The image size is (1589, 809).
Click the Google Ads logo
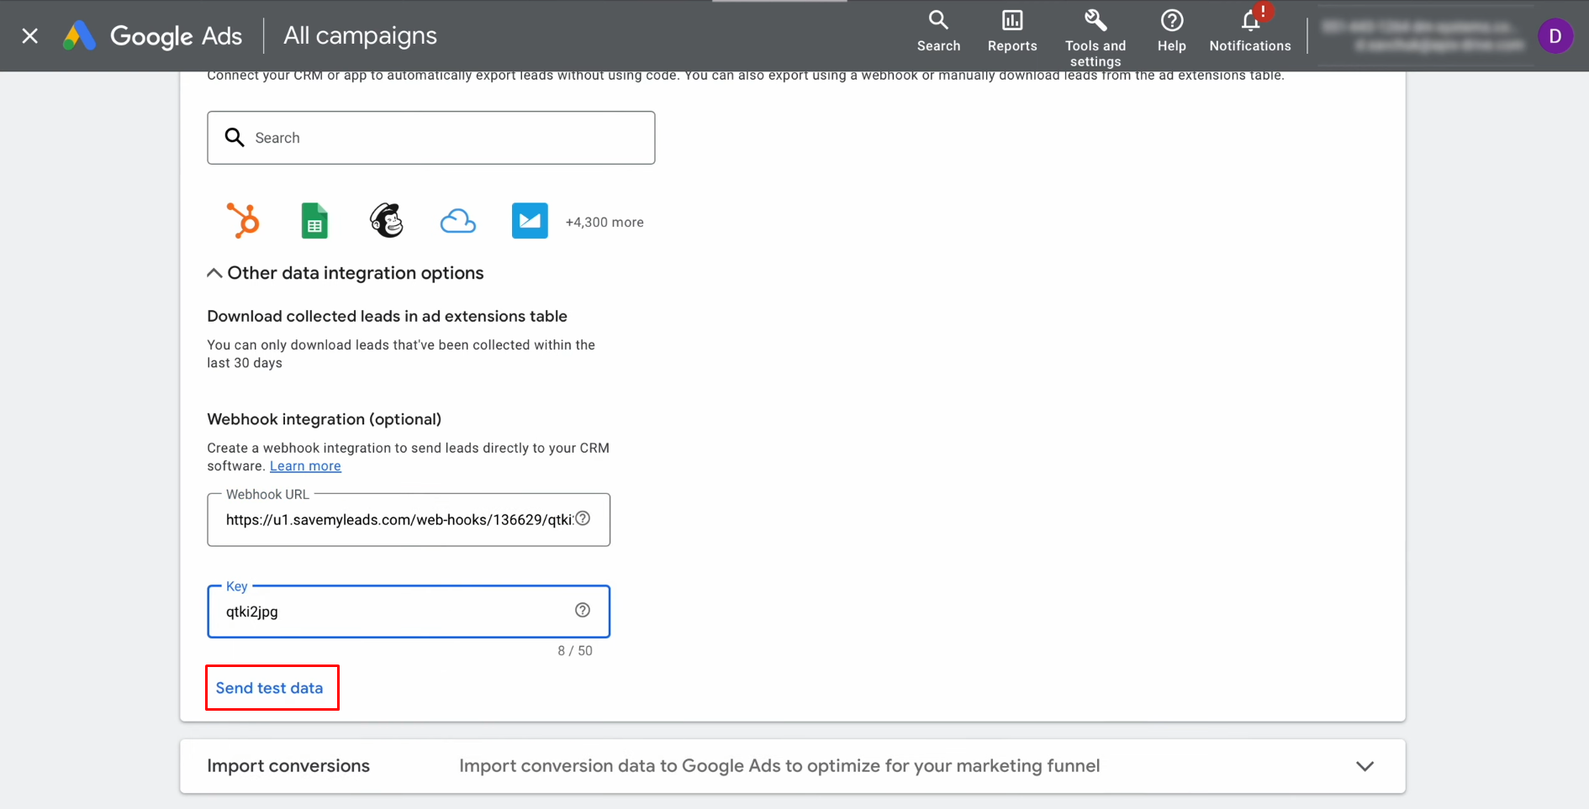[152, 35]
